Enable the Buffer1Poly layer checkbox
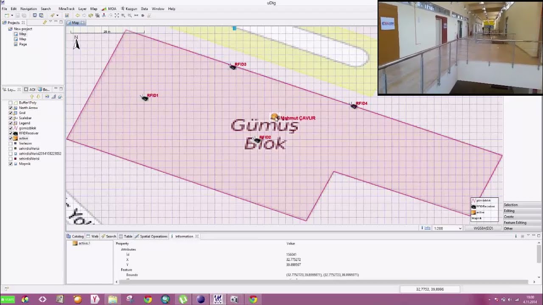The height and width of the screenshot is (305, 543). (11, 103)
